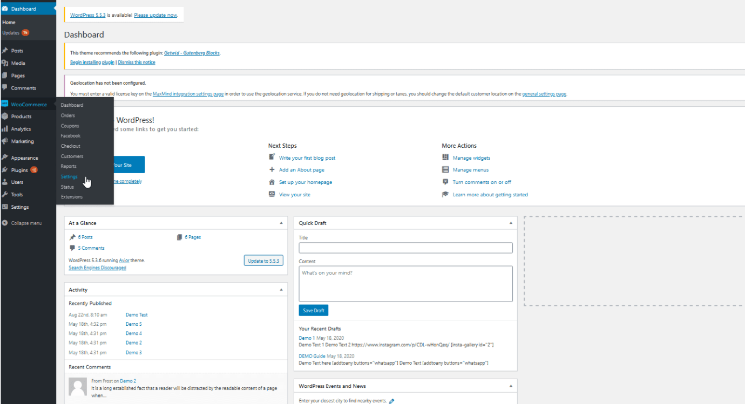Click the Analytics bar chart icon

click(x=5, y=129)
